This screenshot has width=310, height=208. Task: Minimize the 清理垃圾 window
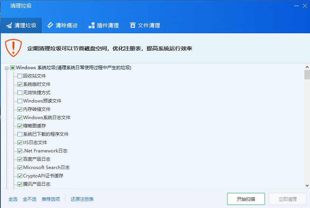coord(296,6)
